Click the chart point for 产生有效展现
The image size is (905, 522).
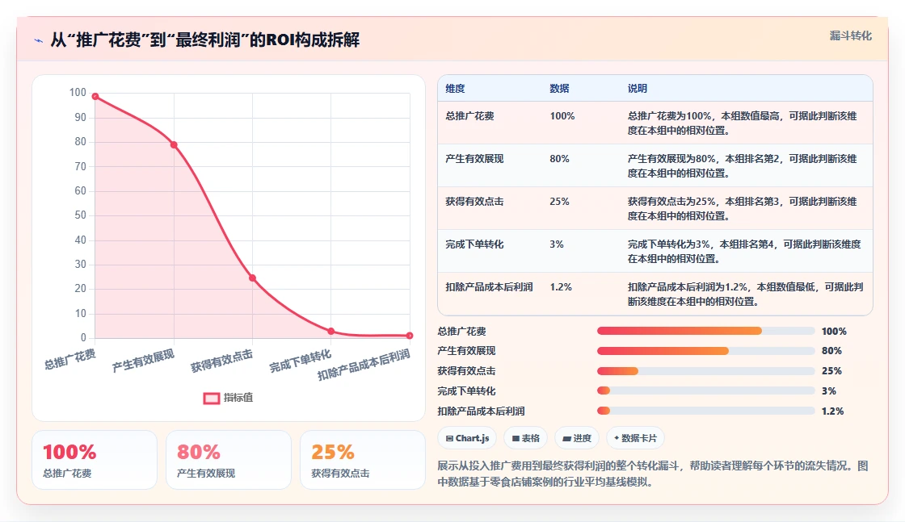pyautogui.click(x=174, y=145)
